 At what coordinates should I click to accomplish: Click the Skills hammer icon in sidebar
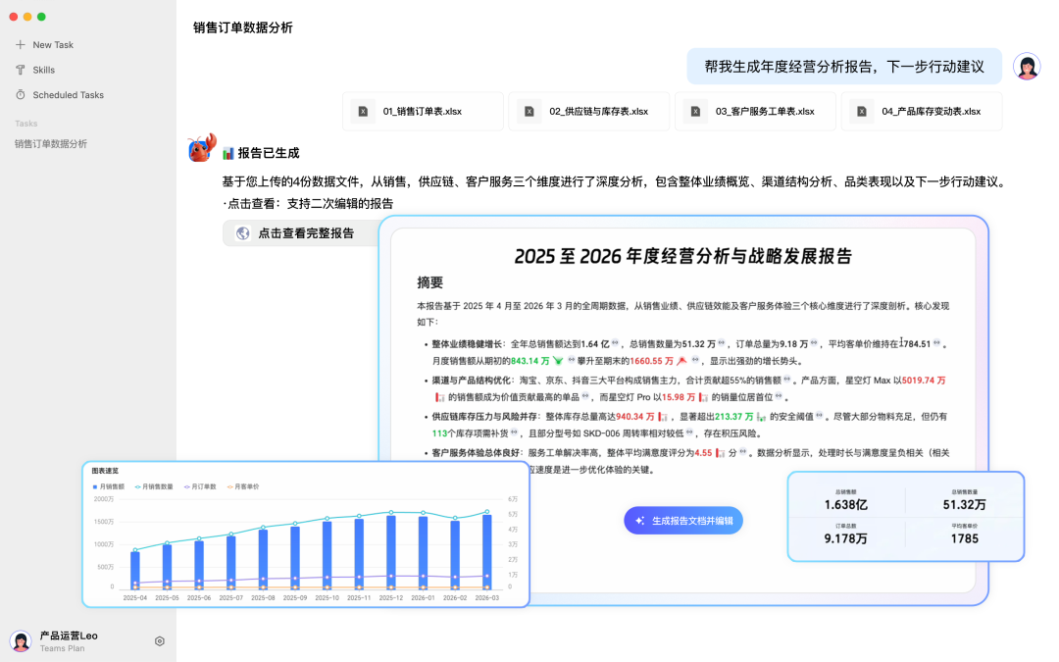18,70
